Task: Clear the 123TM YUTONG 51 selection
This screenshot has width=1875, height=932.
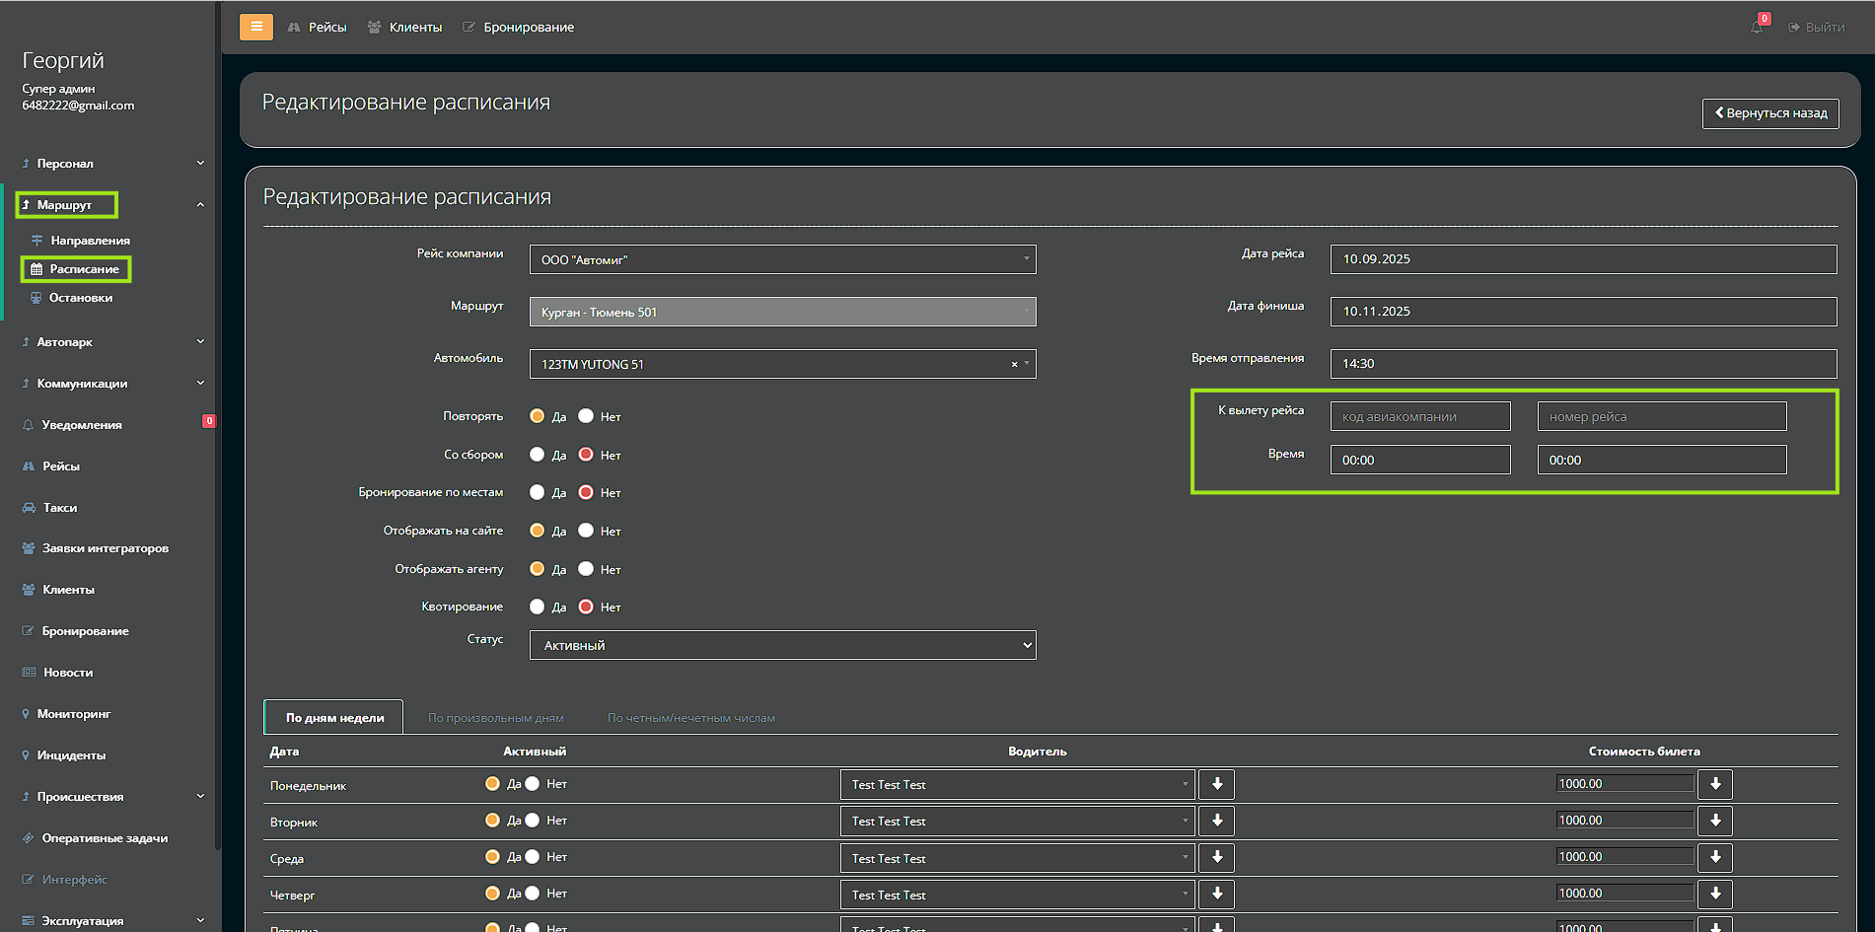Action: 1014,365
